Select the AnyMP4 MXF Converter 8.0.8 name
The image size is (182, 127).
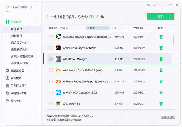(x=80, y=93)
